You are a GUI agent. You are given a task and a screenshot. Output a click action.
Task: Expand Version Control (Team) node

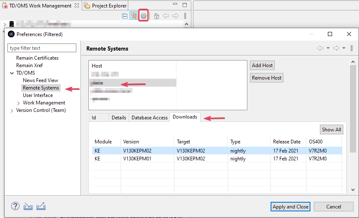(11, 110)
